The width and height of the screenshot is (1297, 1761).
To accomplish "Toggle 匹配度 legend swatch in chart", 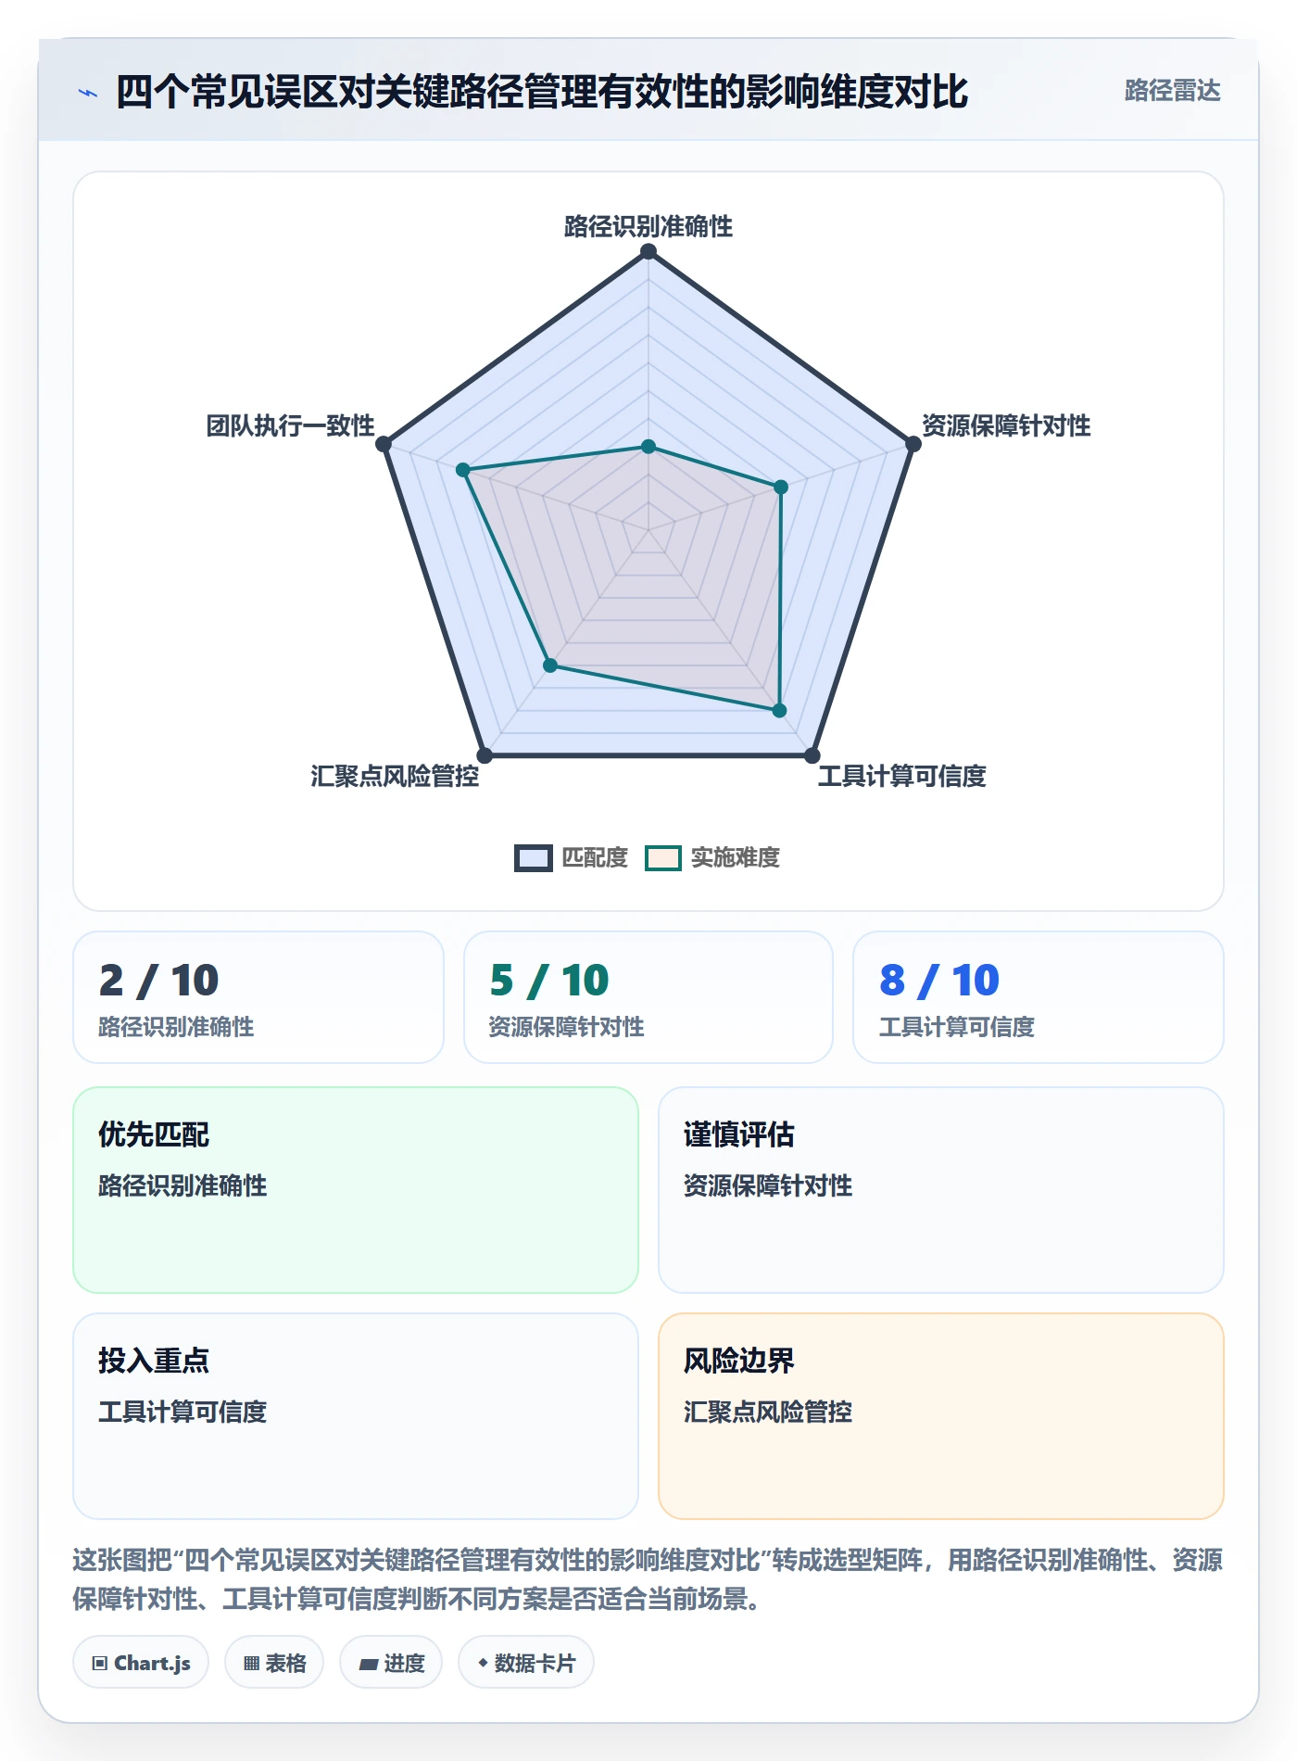I will (533, 858).
